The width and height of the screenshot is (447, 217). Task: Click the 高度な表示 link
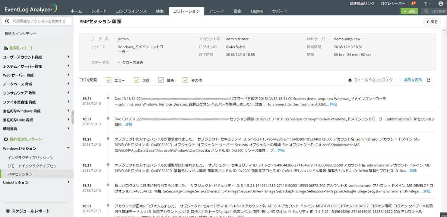click(x=413, y=80)
